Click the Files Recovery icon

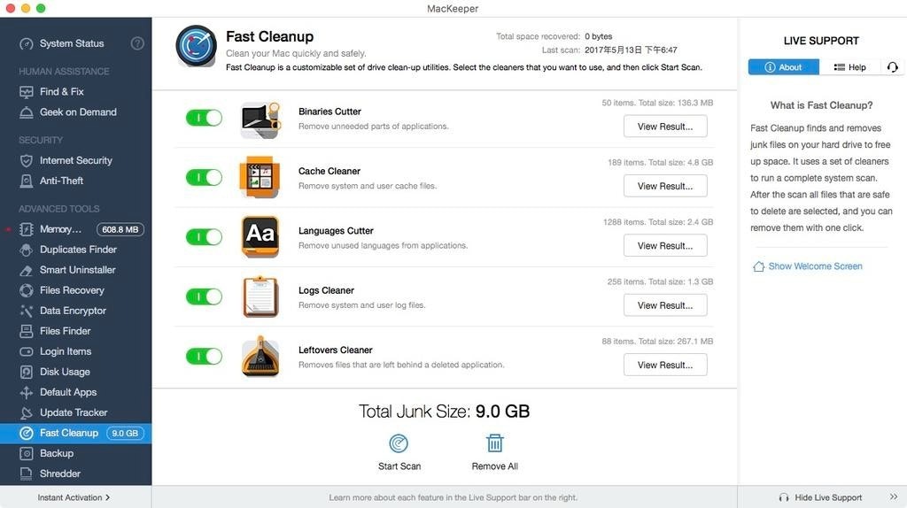click(26, 290)
